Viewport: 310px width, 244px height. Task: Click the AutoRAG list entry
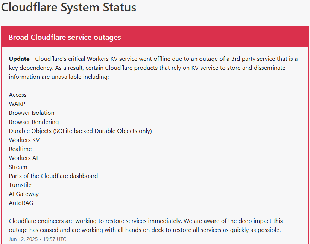(x=21, y=203)
